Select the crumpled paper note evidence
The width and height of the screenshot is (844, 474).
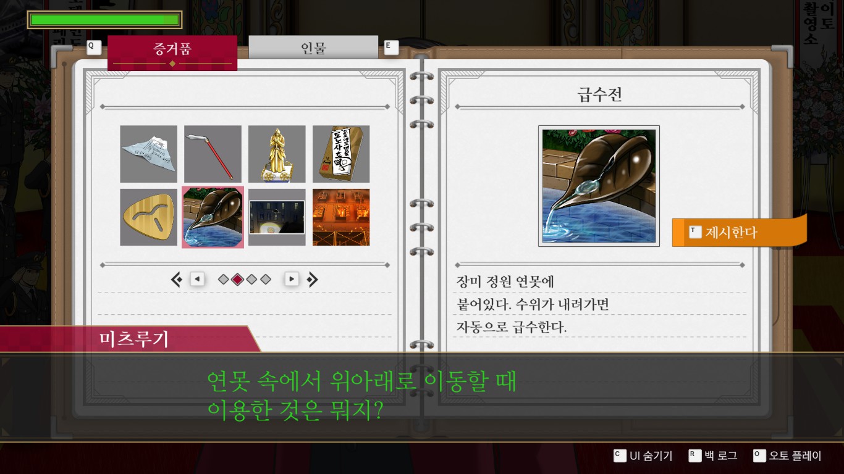coord(148,154)
